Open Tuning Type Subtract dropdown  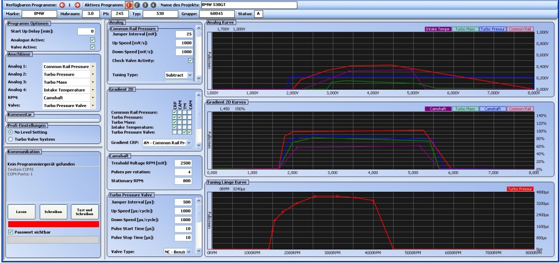(189, 75)
